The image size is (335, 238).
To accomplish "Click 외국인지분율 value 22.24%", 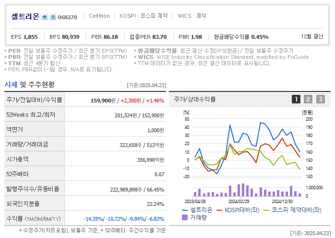I will click(156, 204).
